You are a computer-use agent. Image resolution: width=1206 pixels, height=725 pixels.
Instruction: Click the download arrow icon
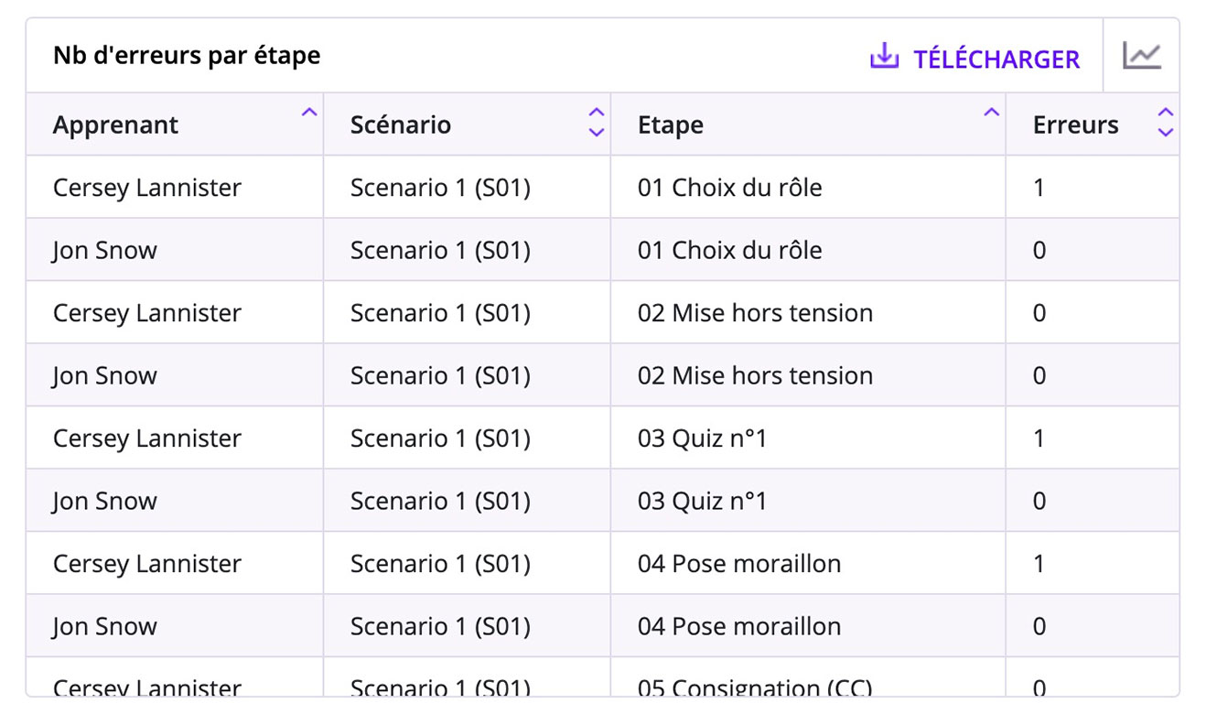[x=883, y=57]
